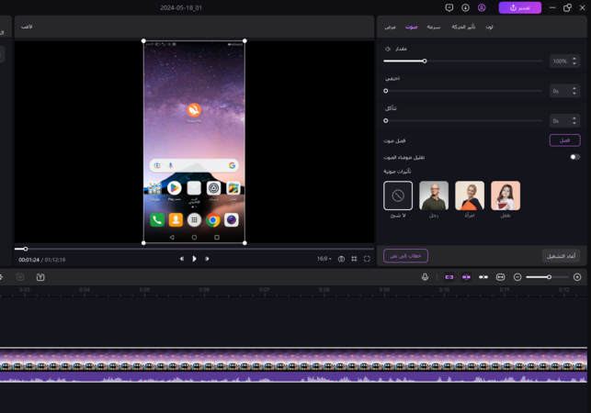Click the phone video in preview canvas
Viewport: 591px width, 413px height.
194,142
